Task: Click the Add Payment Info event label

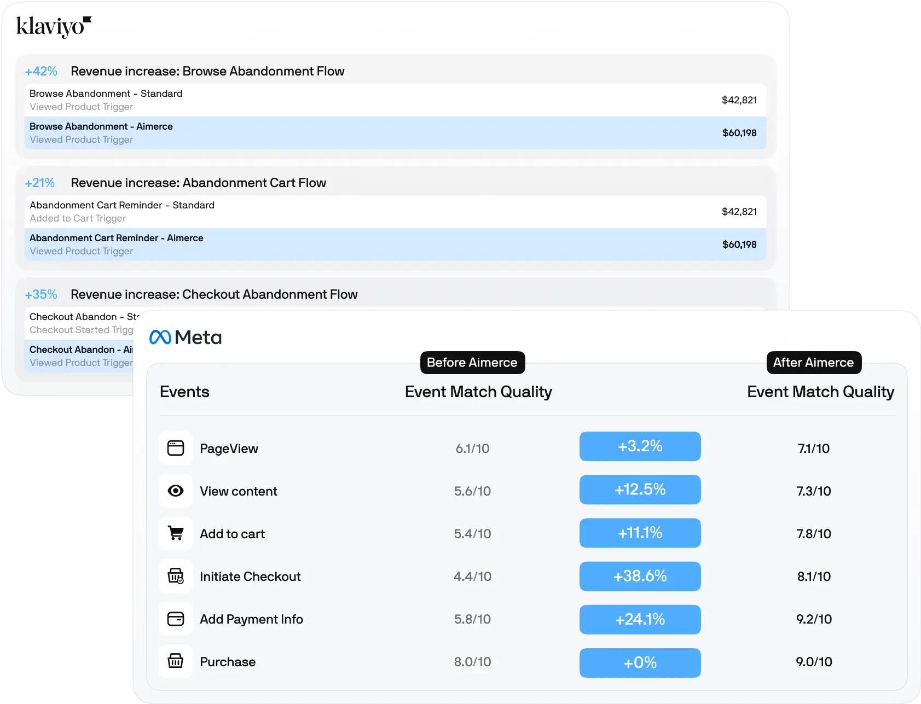Action: (x=251, y=619)
